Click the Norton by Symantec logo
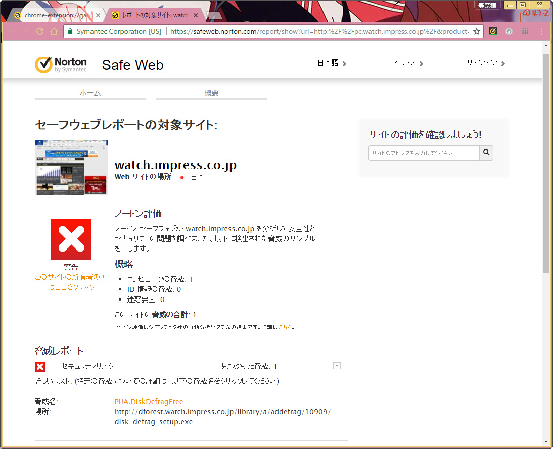 click(61, 65)
